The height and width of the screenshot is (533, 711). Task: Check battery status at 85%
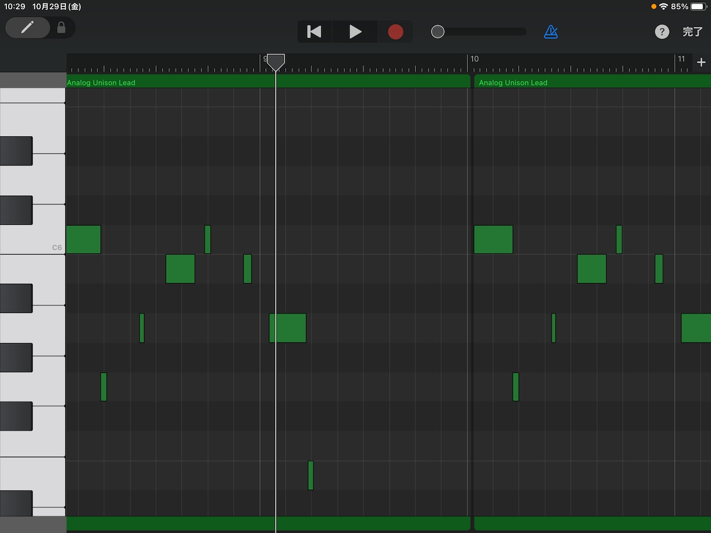tap(688, 6)
